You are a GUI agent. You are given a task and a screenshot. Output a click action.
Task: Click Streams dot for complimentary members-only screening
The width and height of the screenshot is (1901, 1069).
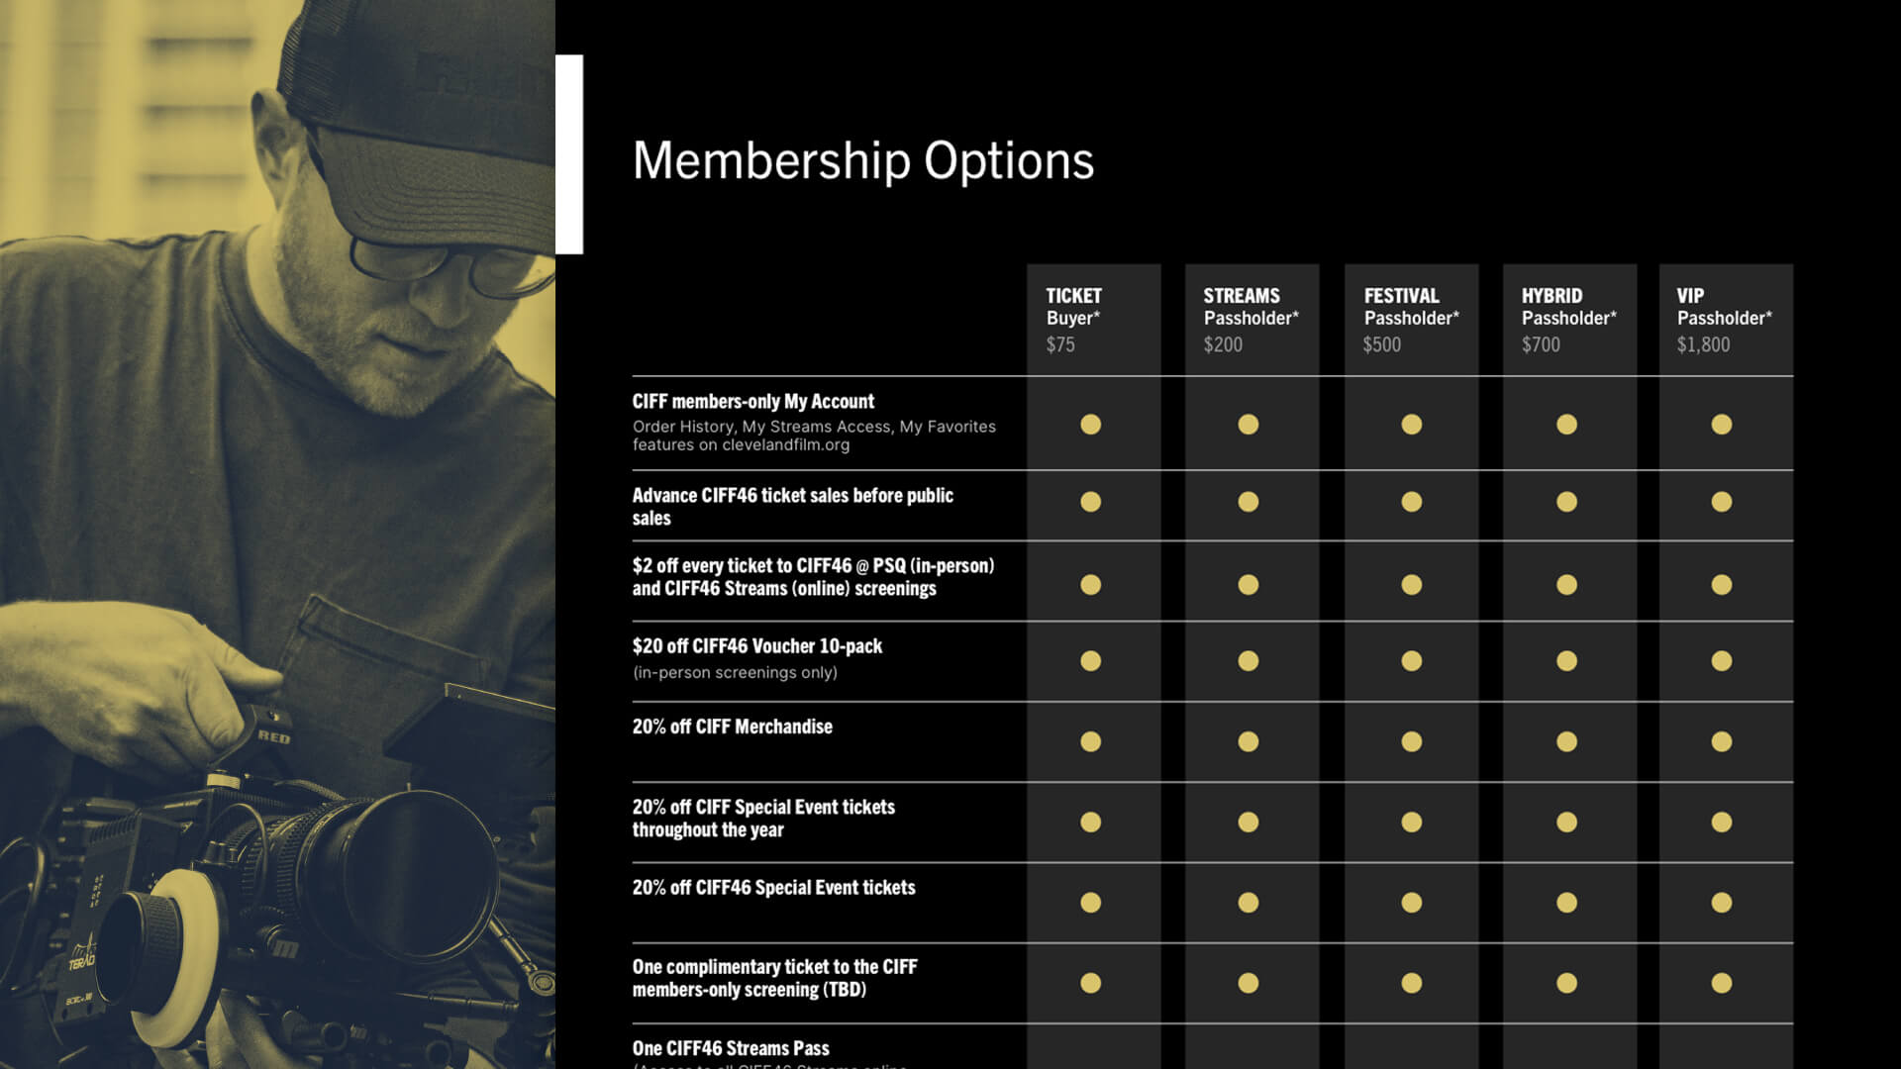[1249, 983]
